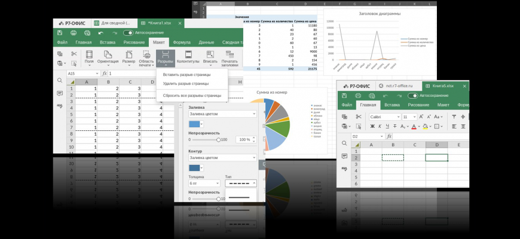Click the Quick print icon in Книга1.xlsx window
This screenshot has height=239, width=520.
[x=87, y=33]
